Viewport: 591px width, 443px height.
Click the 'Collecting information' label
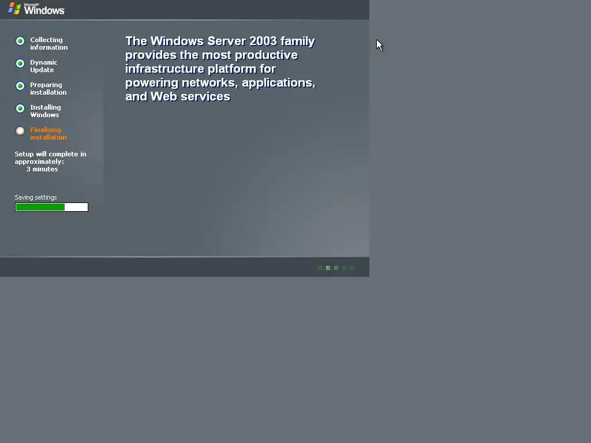tap(49, 43)
